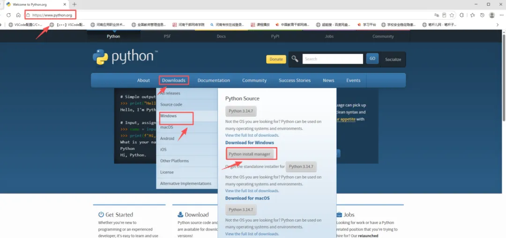View site information via the lock icon

[x=28, y=15]
